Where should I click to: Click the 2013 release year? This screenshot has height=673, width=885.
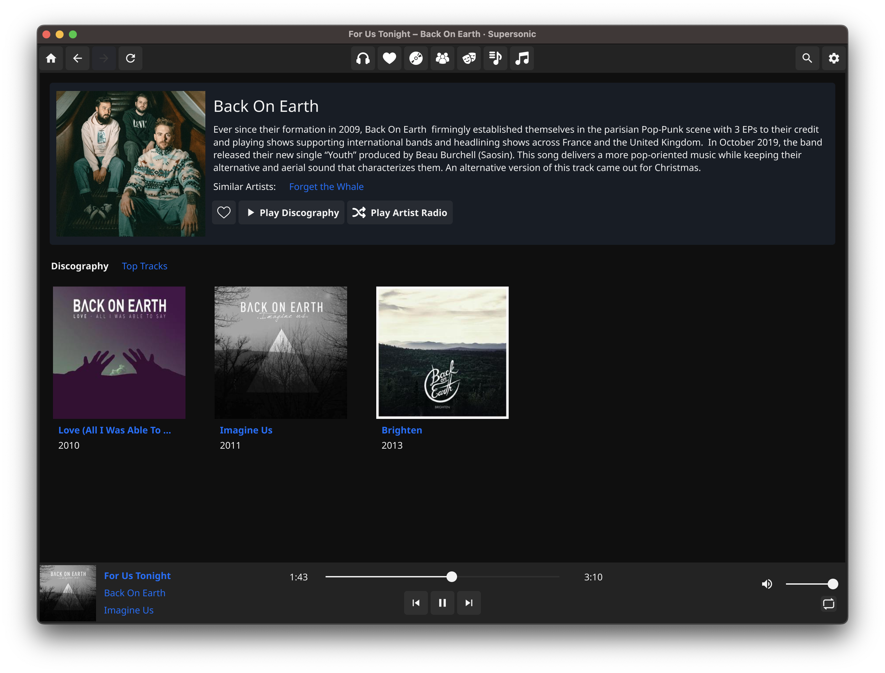click(392, 445)
